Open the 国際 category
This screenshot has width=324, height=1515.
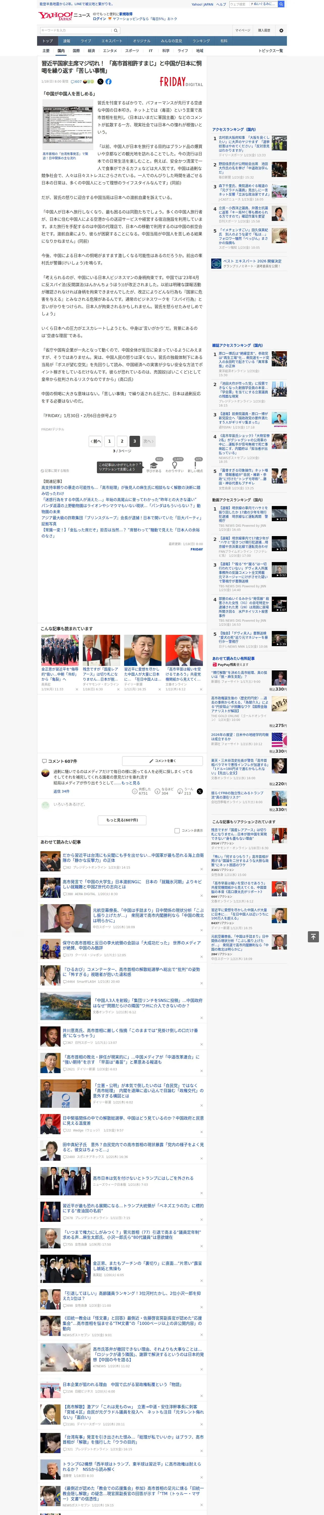pos(76,50)
